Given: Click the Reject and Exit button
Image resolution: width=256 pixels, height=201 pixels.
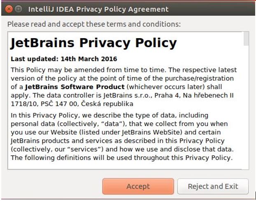Looking at the screenshot, I should [x=213, y=186].
